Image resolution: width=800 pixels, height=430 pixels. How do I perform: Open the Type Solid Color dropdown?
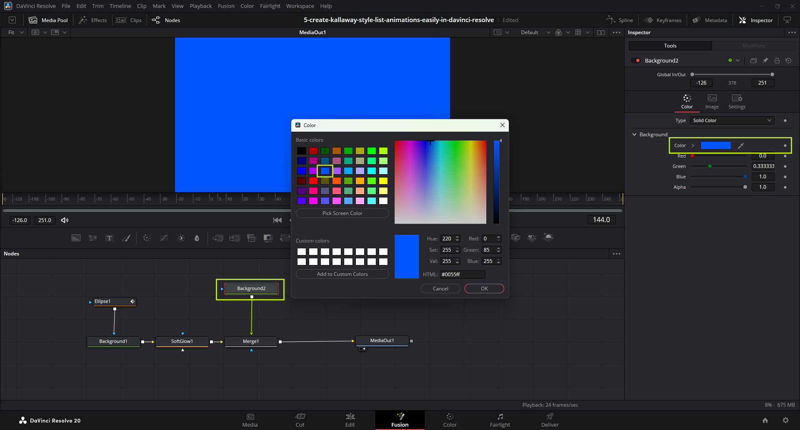click(732, 120)
